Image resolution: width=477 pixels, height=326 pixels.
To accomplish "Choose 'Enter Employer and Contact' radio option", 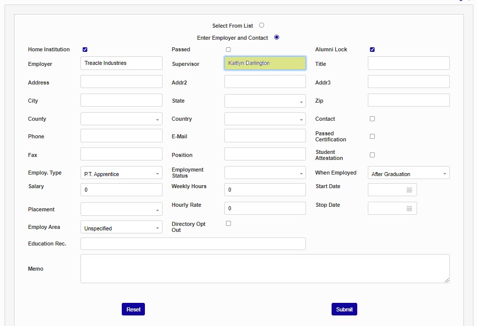I will point(277,37).
